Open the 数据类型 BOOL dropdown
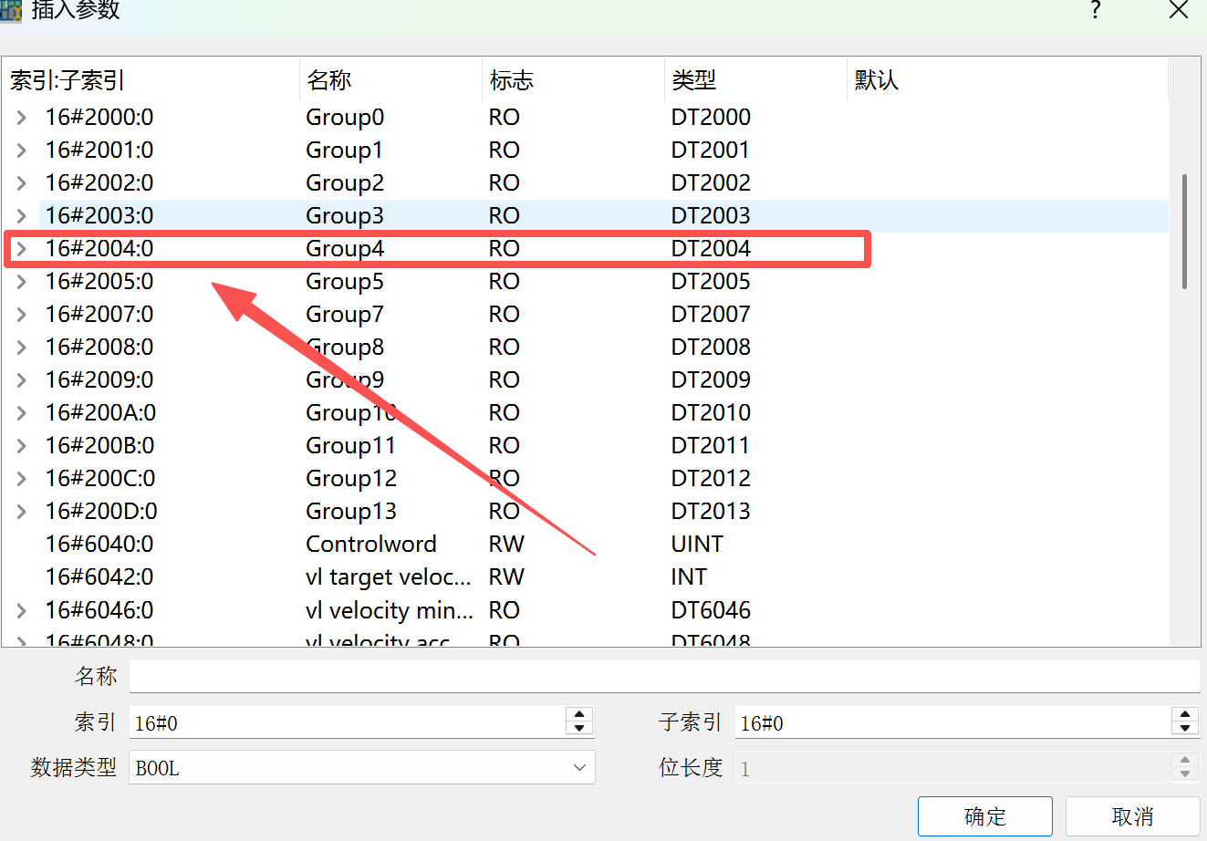The height and width of the screenshot is (841, 1207). (x=361, y=768)
